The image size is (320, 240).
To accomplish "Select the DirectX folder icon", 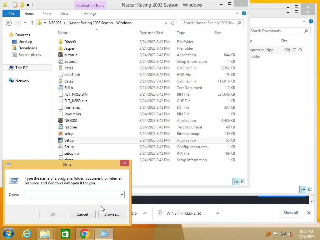I will pos(60,42).
